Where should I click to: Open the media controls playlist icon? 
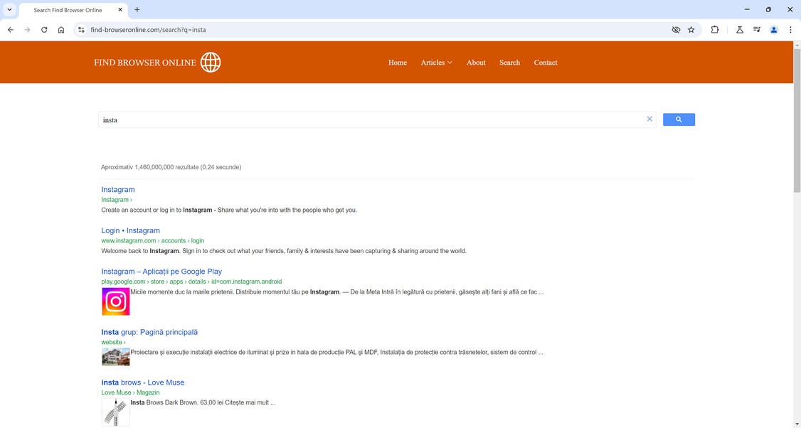pos(756,29)
